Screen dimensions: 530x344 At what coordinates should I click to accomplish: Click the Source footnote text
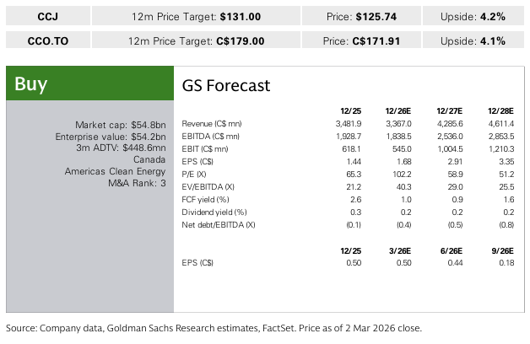point(214,328)
